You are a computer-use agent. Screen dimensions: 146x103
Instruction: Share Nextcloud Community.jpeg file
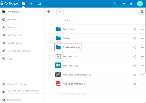(134, 75)
